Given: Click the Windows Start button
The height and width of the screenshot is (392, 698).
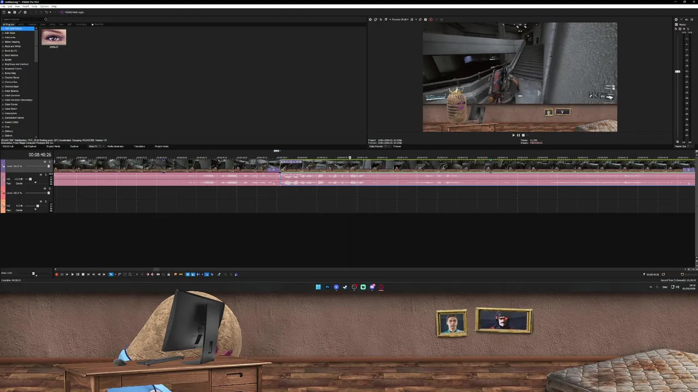Looking at the screenshot, I should click(x=318, y=287).
